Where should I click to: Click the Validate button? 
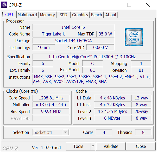111,146
